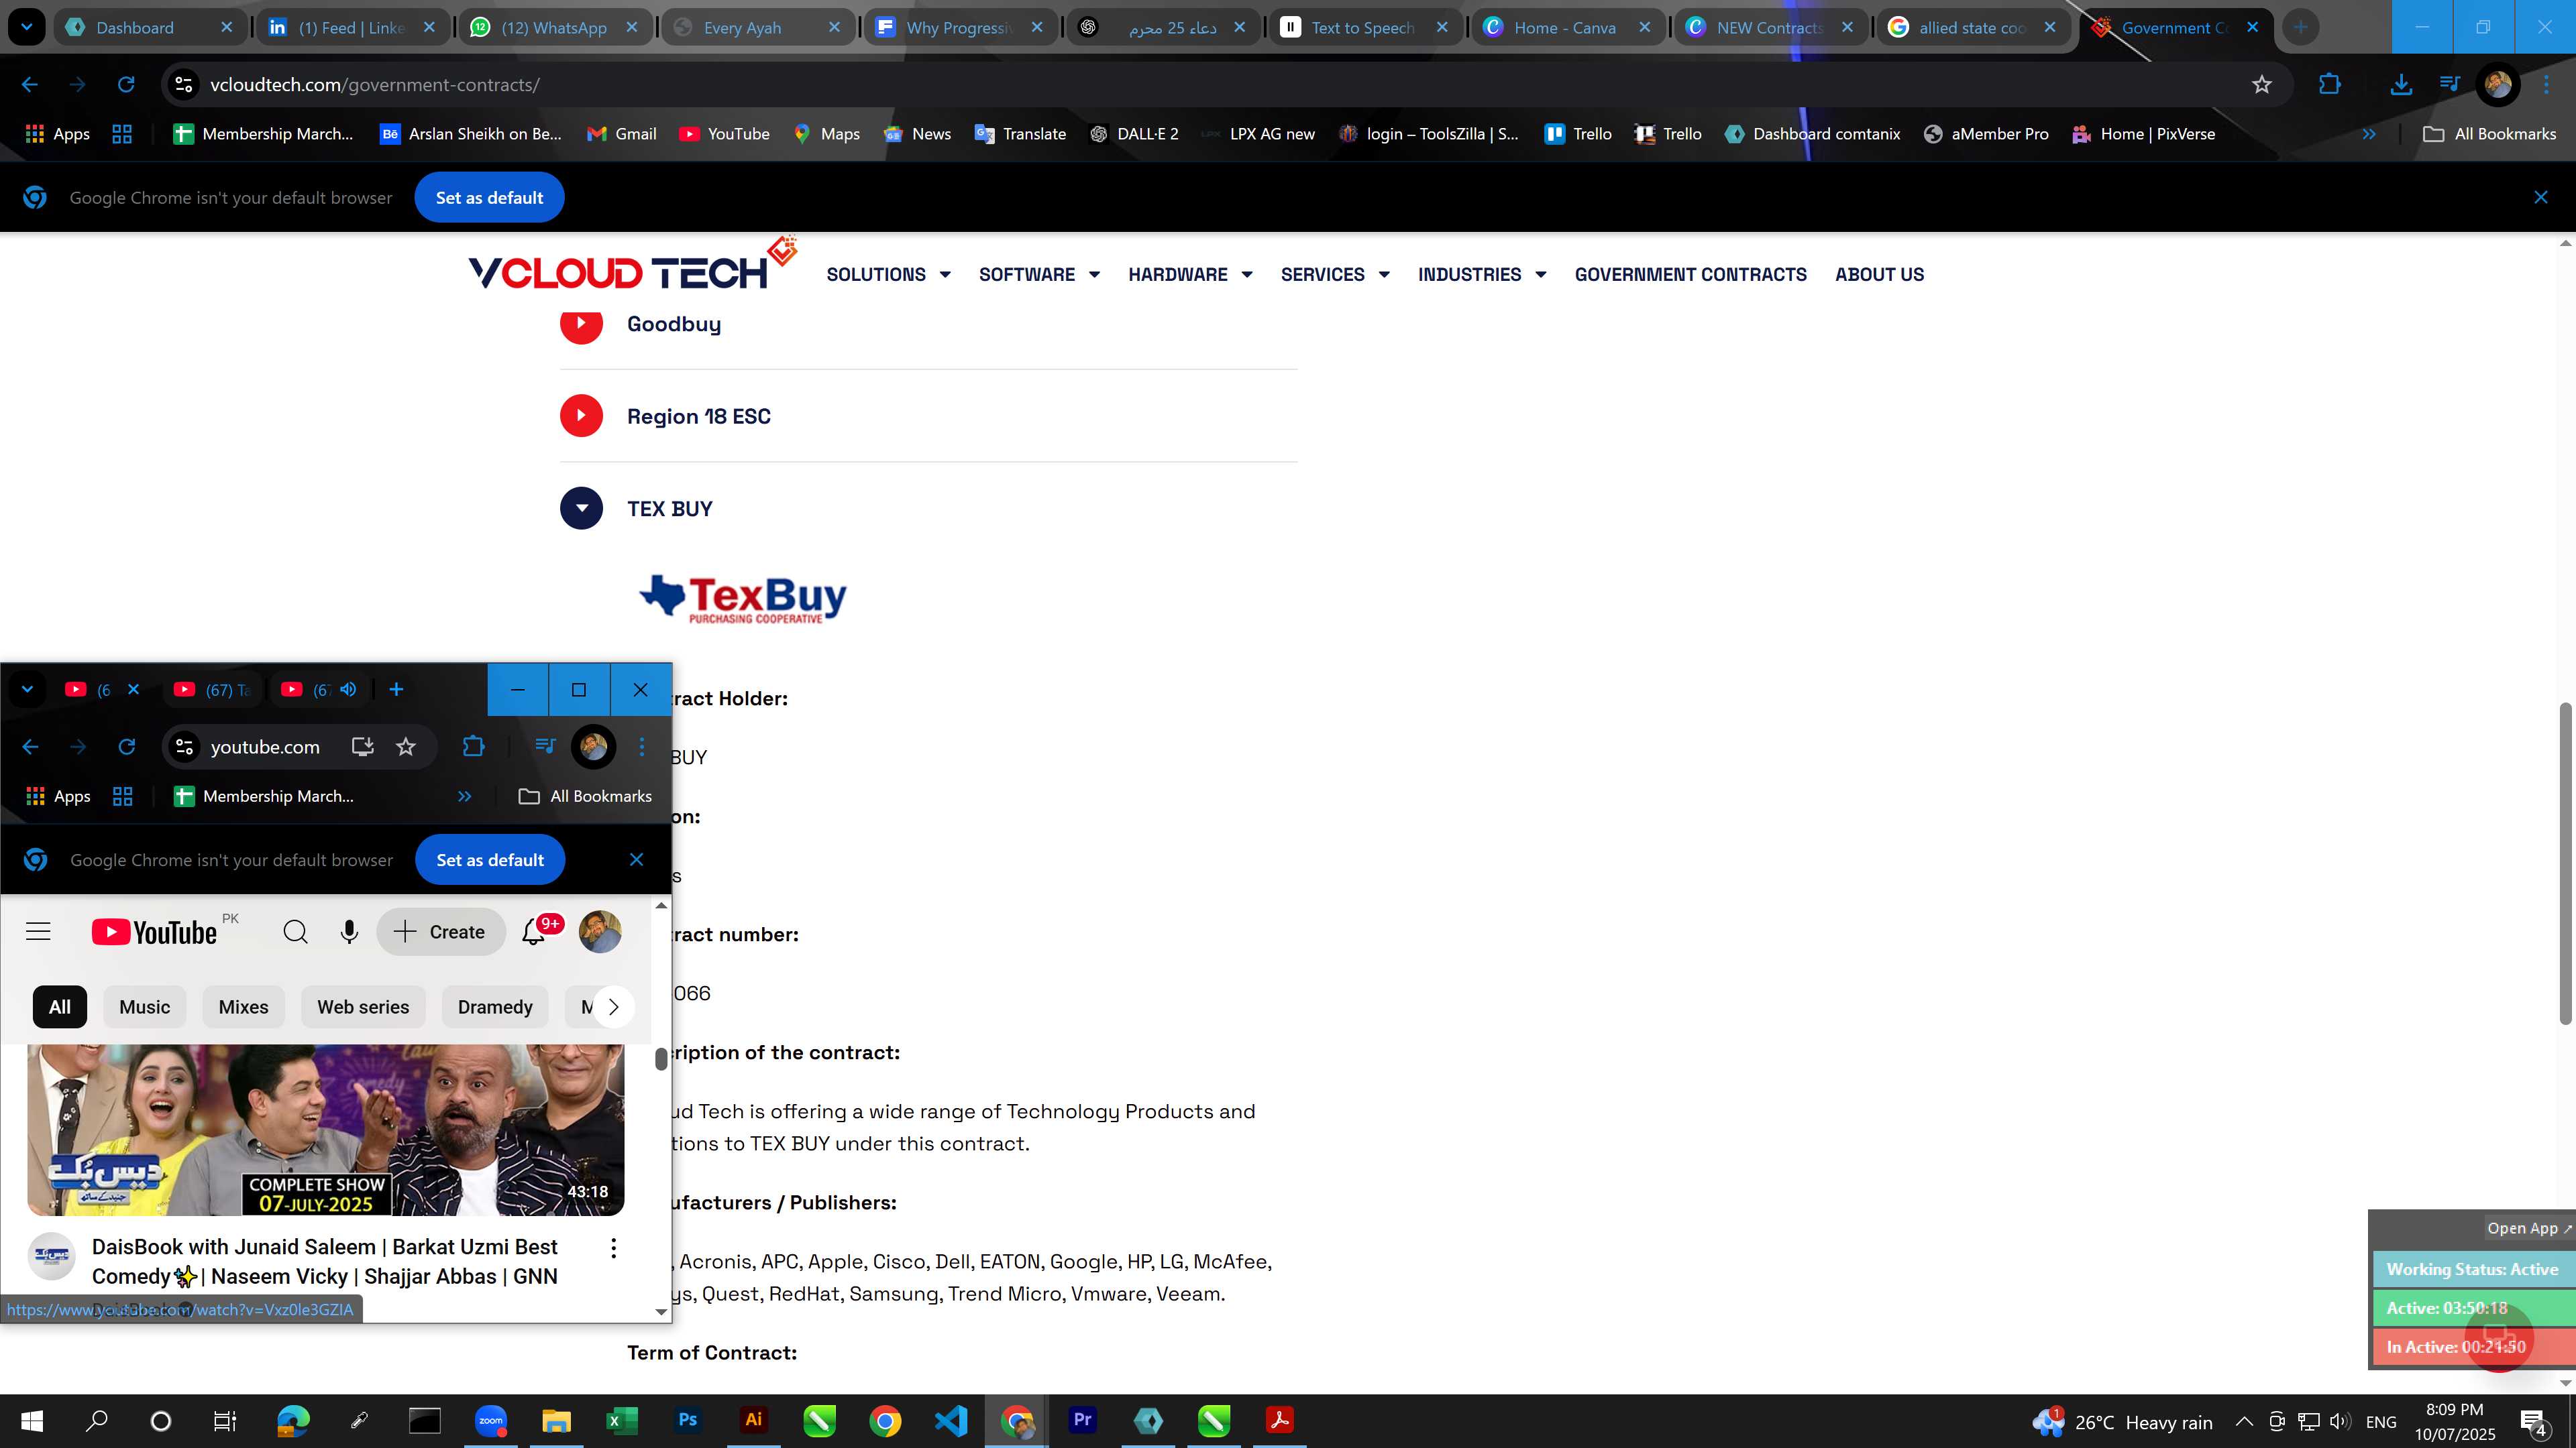Open YouTube logo home link

click(154, 932)
